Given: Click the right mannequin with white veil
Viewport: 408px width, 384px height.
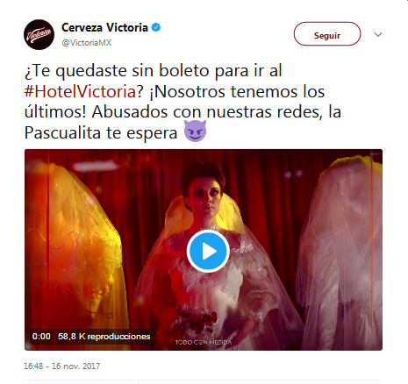Looking at the screenshot, I should pyautogui.click(x=340, y=252).
